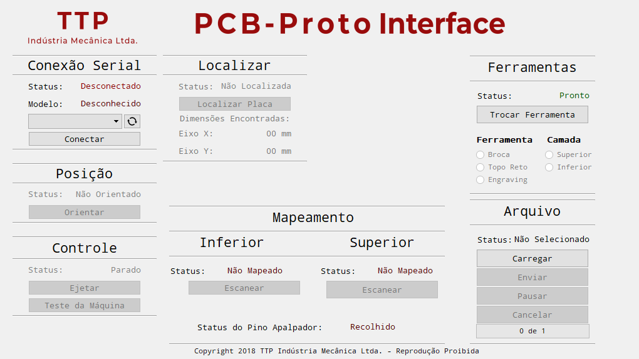
Task: Click the Eixo X '00 mm' value
Action: pyautogui.click(x=279, y=133)
